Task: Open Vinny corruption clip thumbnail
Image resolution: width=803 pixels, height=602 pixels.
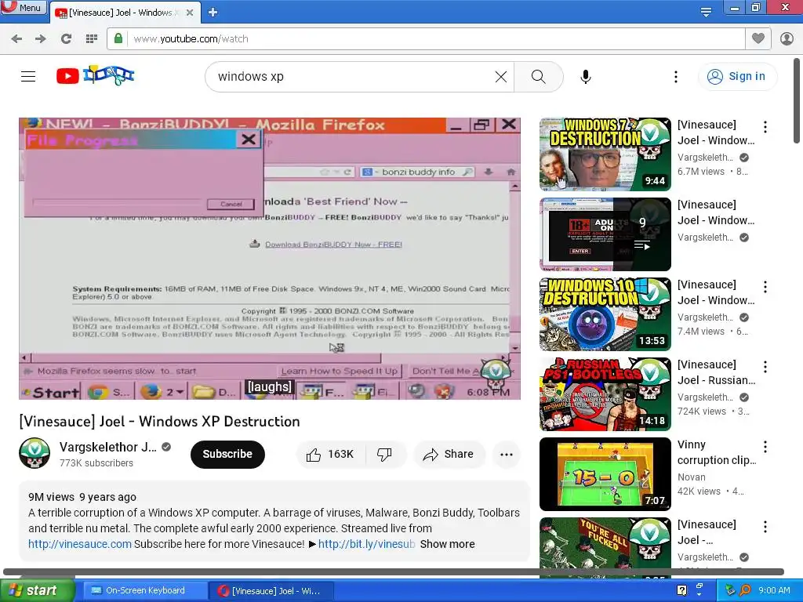Action: pos(605,474)
